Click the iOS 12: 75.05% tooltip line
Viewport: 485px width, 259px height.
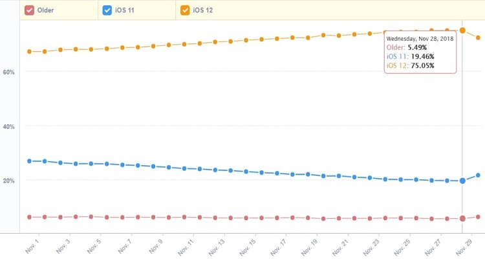click(411, 65)
